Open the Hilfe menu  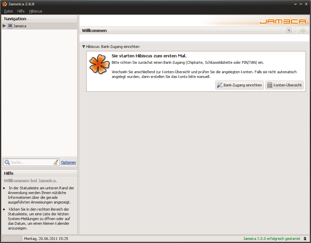pos(21,11)
